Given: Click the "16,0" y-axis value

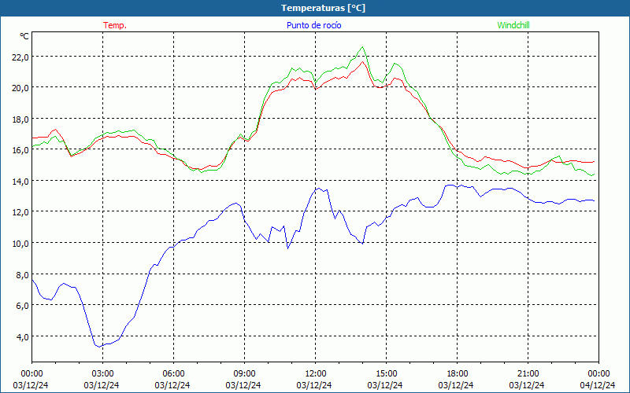Looking at the screenshot, I should pyautogui.click(x=20, y=150).
